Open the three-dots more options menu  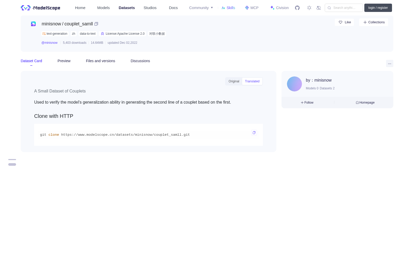(390, 63)
